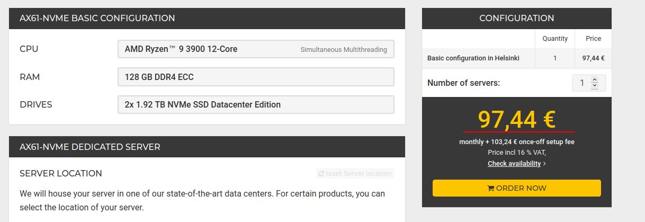Viewport: 645px width, 222px height.
Task: Click the Simultaneous Multithreading label
Action: [344, 50]
